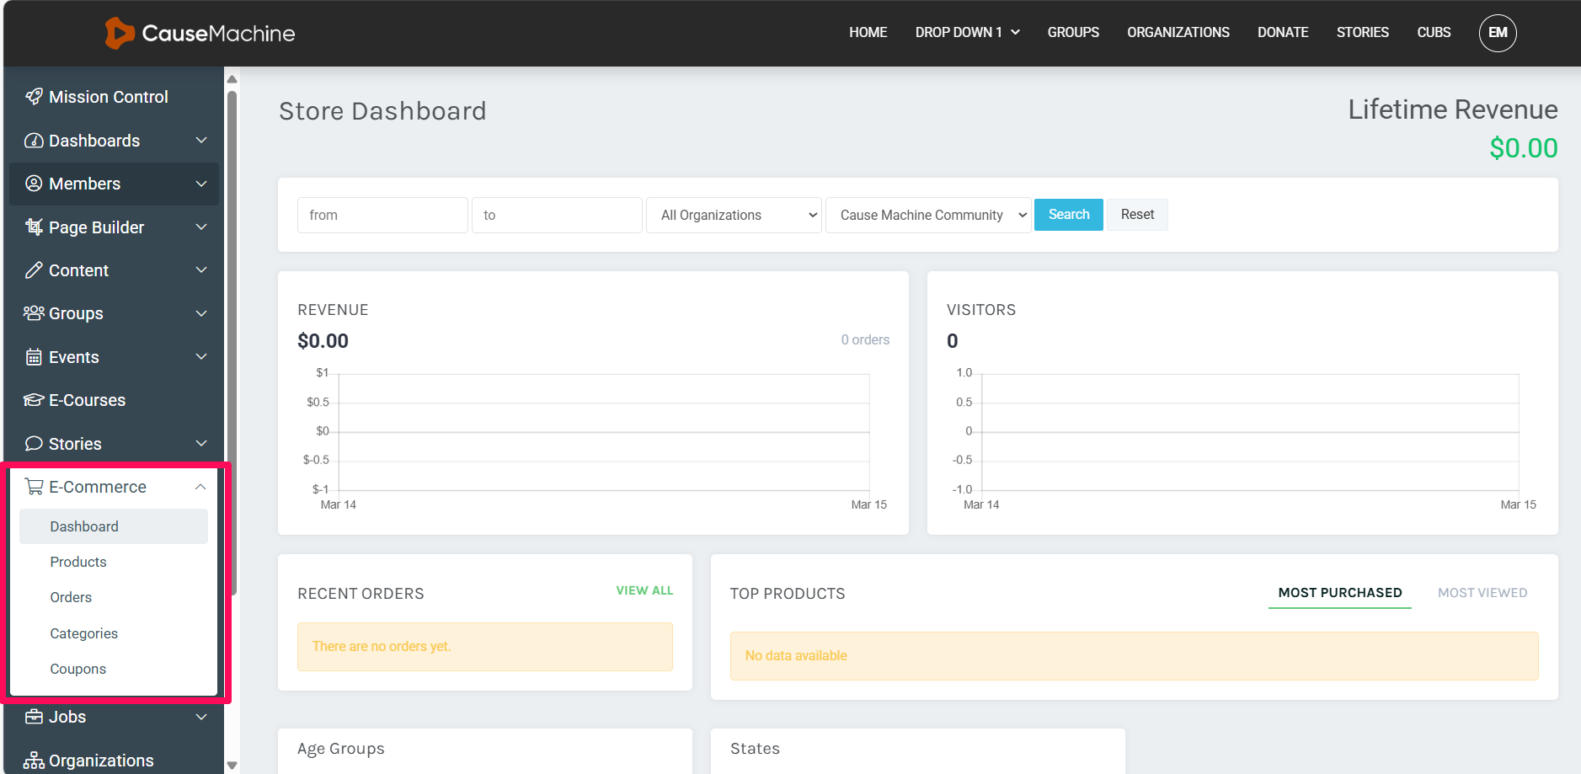Click the Members person icon
This screenshot has width=1581, height=774.
(34, 184)
